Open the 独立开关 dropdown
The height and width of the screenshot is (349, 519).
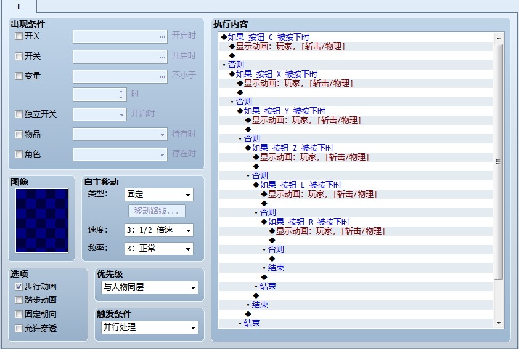[100, 114]
